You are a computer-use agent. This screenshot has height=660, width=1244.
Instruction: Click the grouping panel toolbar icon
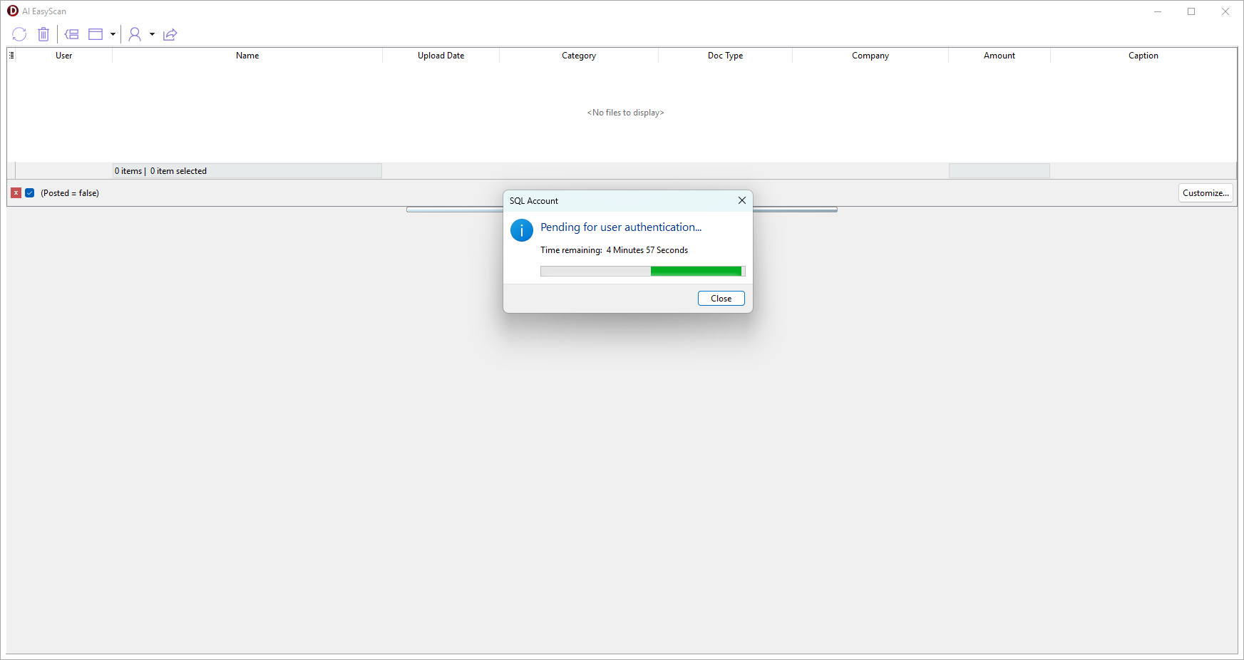click(x=71, y=34)
